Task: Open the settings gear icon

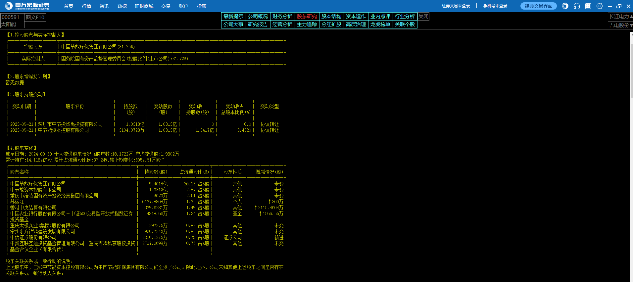Action: (600, 6)
